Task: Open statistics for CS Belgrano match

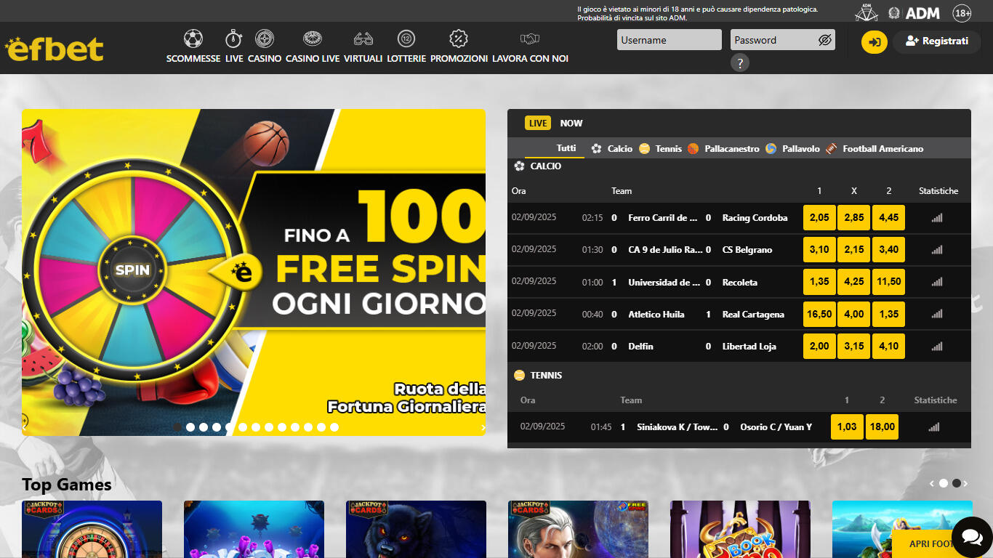Action: 937,250
